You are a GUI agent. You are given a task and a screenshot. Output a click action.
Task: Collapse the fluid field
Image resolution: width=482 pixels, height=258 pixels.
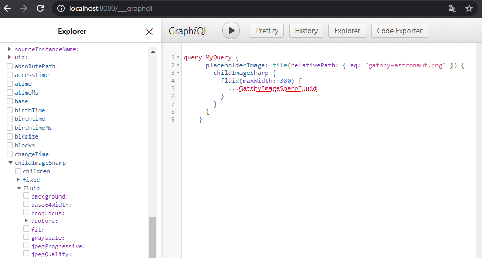(x=19, y=188)
